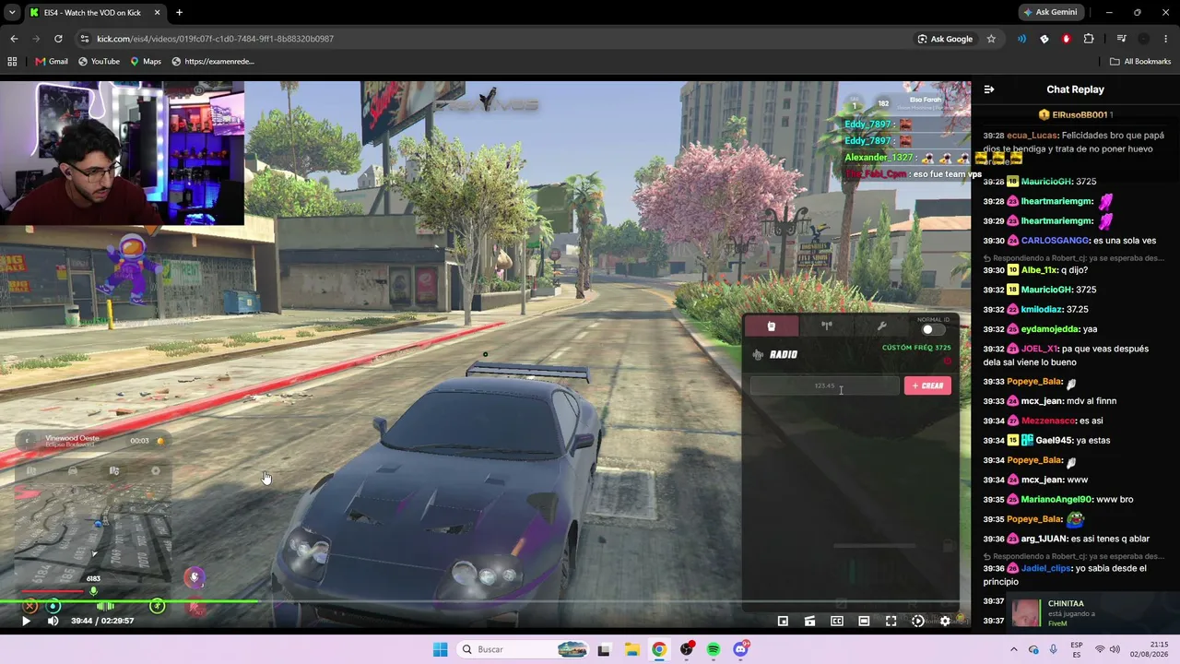Open the white tag extension icon

click(1044, 39)
